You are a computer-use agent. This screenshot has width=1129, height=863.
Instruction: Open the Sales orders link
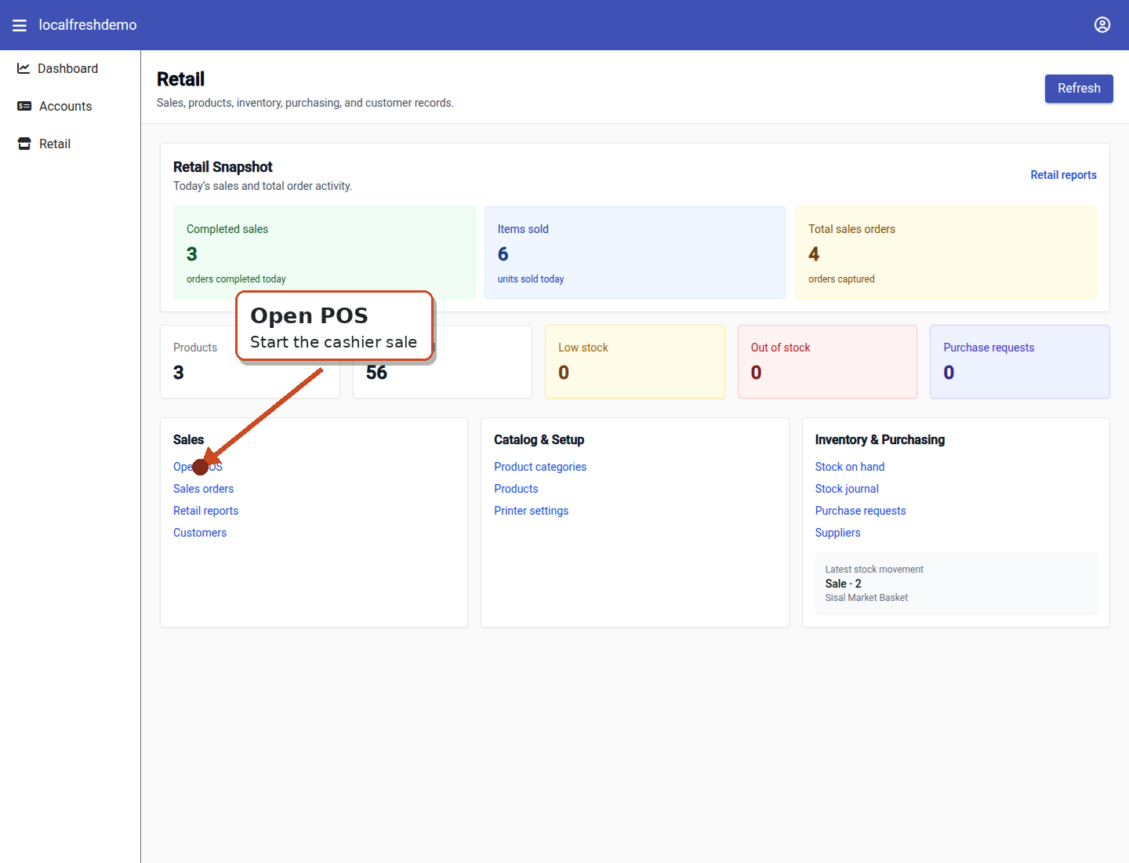tap(203, 489)
